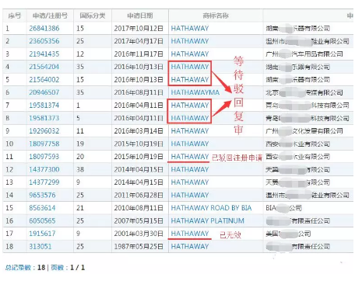Click class cell 12 in row 3
This screenshot has width=355, height=281.
[80, 54]
